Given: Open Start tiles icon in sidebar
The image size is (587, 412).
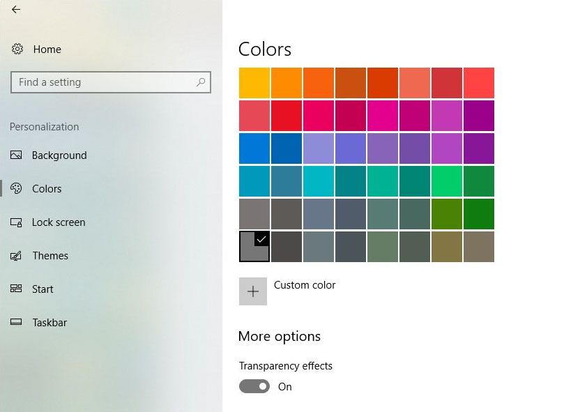Looking at the screenshot, I should tap(16, 289).
